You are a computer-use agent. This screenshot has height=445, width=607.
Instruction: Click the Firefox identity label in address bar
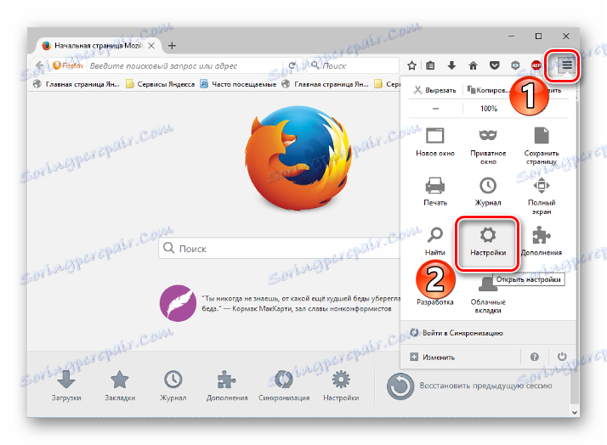click(69, 65)
